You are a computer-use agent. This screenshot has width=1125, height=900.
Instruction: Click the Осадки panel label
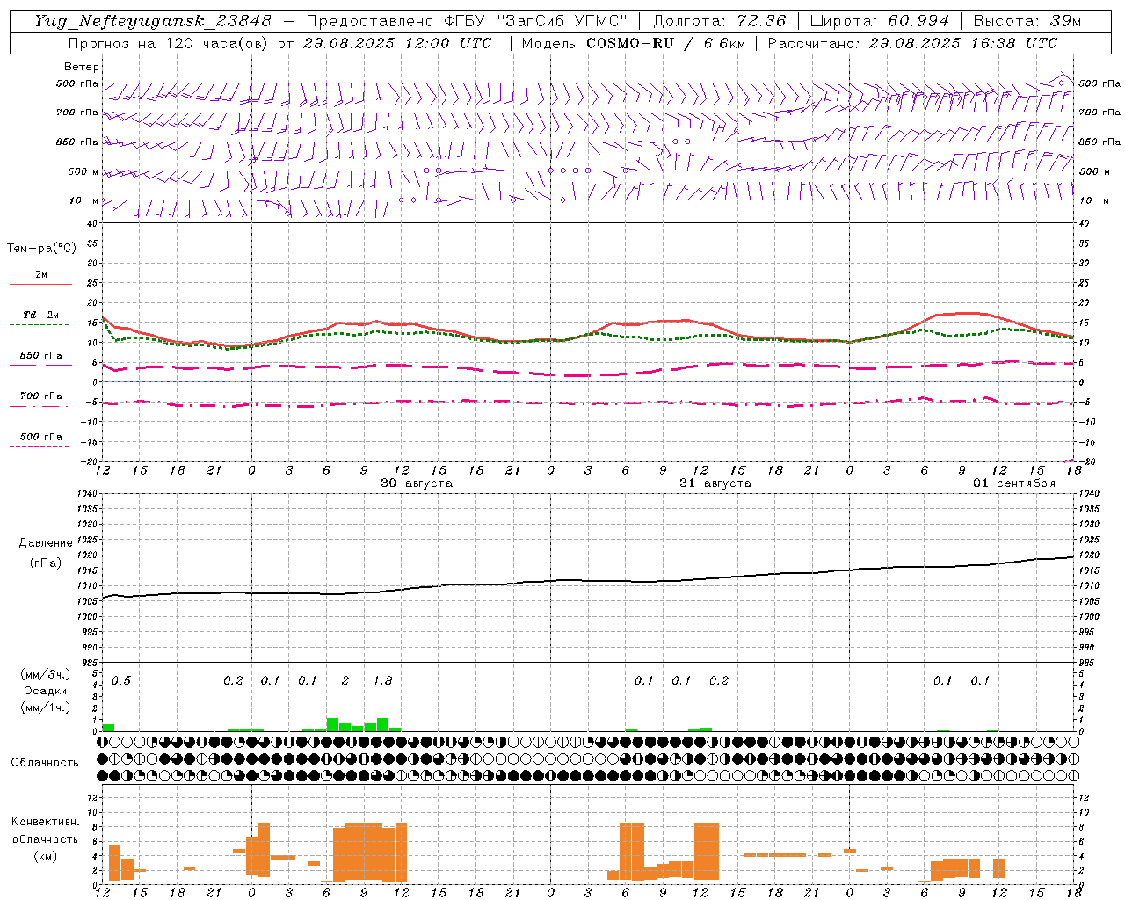point(45,691)
